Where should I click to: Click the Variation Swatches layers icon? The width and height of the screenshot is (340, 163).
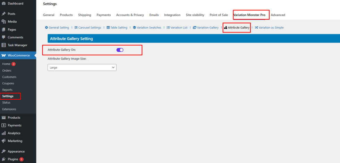point(135,28)
